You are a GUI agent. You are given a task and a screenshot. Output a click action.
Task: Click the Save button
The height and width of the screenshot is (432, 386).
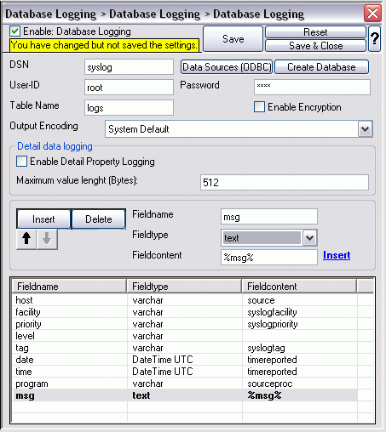click(233, 39)
